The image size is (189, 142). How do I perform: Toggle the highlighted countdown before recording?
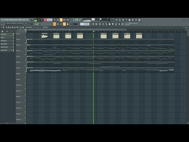tap(61, 20)
